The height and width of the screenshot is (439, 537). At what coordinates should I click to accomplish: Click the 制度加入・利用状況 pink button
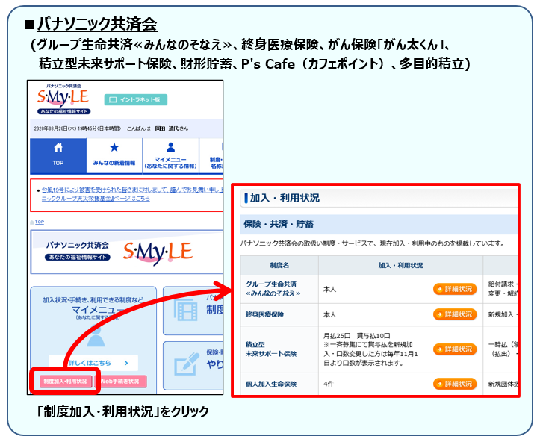pyautogui.click(x=66, y=382)
